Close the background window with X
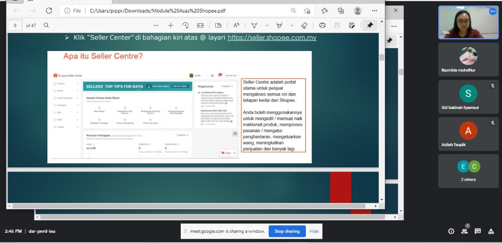The width and height of the screenshot is (502, 243). [396, 10]
